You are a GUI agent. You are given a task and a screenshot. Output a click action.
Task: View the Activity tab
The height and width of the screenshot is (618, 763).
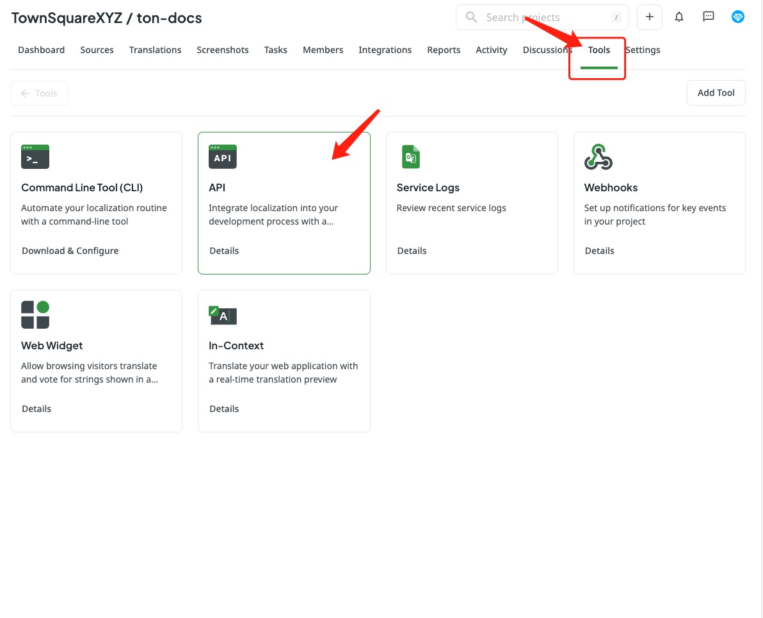click(x=491, y=50)
